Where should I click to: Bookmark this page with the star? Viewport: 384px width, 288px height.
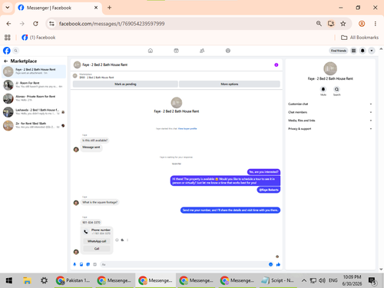point(343,24)
